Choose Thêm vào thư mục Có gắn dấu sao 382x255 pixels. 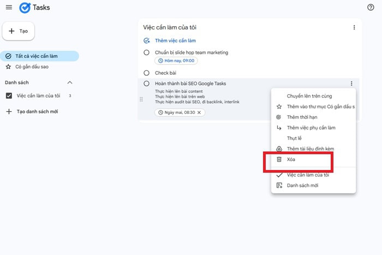(314, 107)
